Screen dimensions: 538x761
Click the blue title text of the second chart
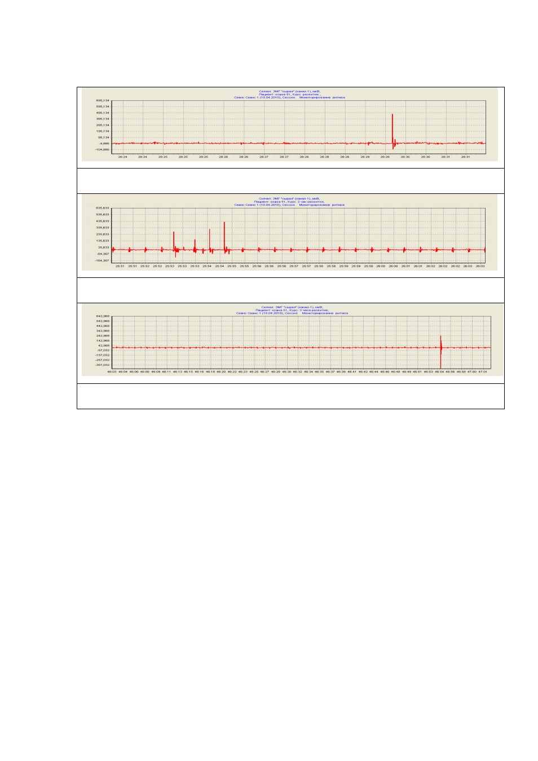click(289, 201)
